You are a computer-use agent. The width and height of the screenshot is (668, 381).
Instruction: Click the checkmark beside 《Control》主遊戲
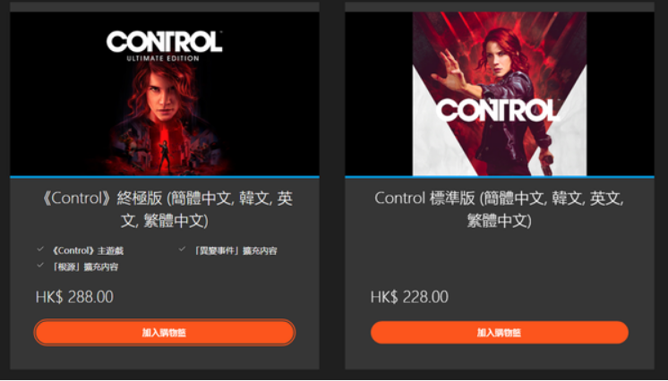click(40, 249)
